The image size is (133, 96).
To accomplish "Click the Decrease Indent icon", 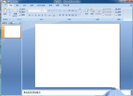I will [x=69, y=11].
